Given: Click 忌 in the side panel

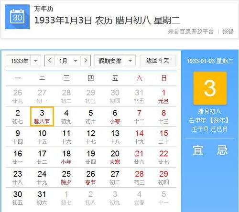Looking at the screenshot, I should click(x=222, y=150).
